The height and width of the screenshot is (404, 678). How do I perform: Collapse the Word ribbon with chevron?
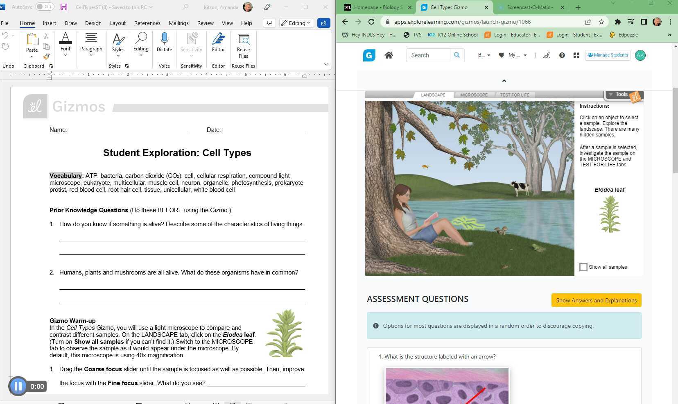326,64
